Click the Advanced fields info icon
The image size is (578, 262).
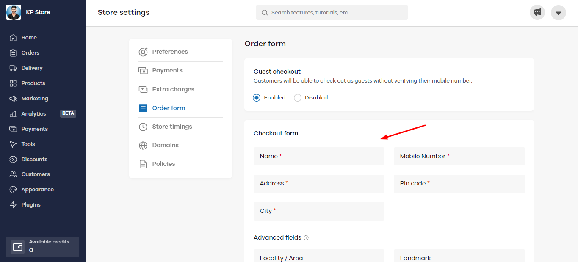coord(306,238)
